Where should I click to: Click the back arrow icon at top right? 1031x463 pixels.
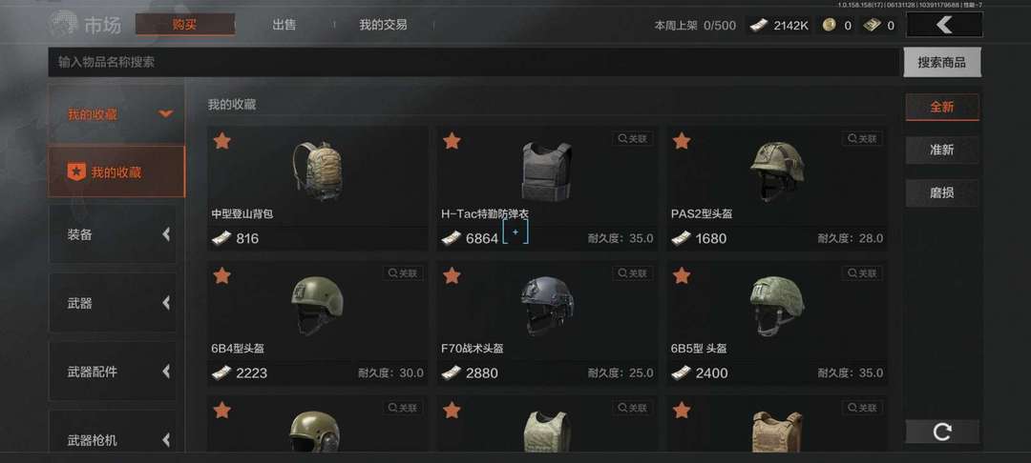click(944, 25)
